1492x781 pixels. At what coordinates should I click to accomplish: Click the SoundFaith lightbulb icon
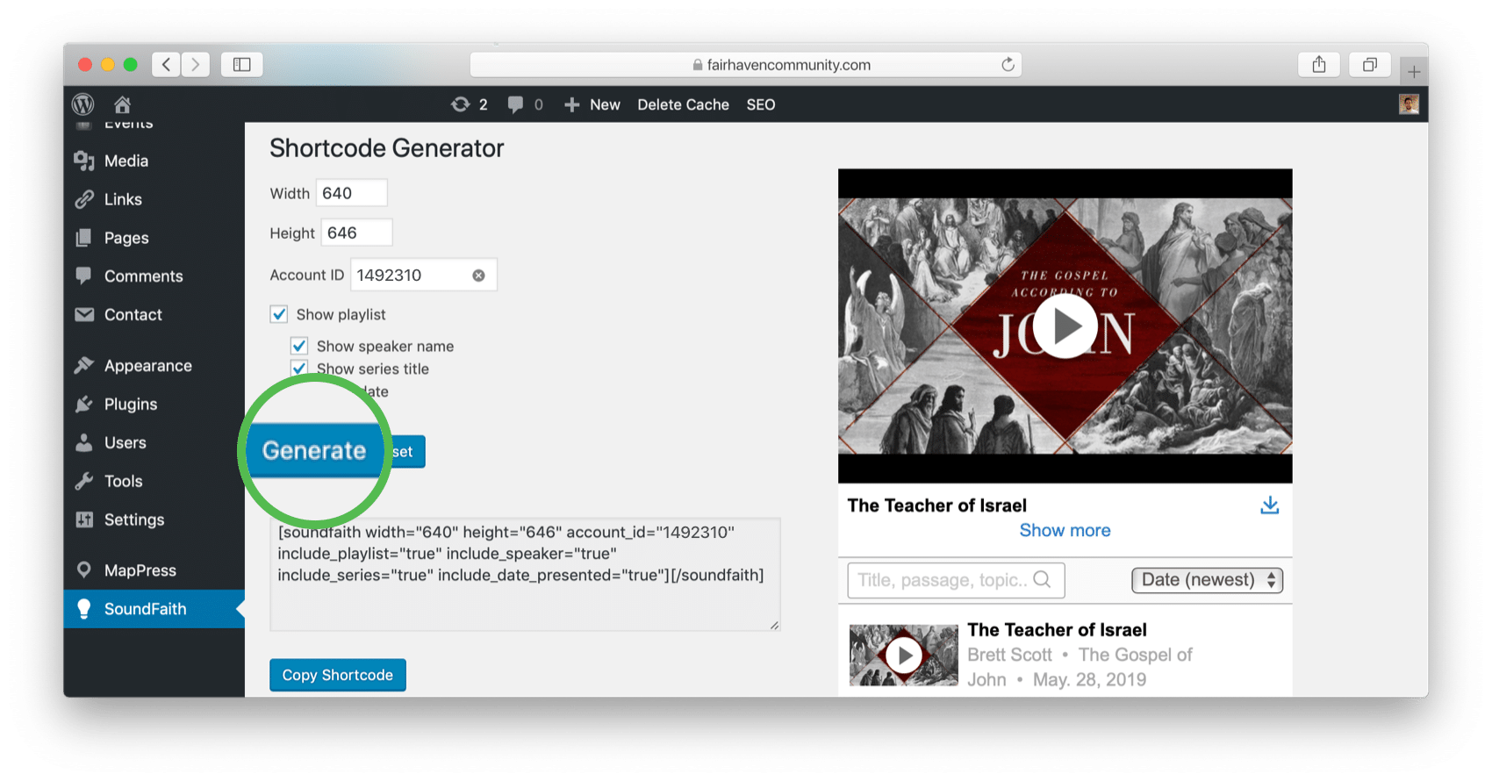pos(84,608)
